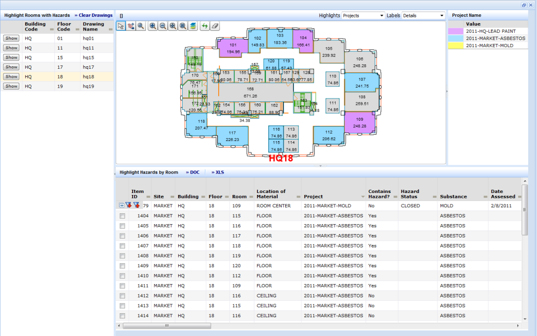Show drawing for floor 11 hq11

11,48
